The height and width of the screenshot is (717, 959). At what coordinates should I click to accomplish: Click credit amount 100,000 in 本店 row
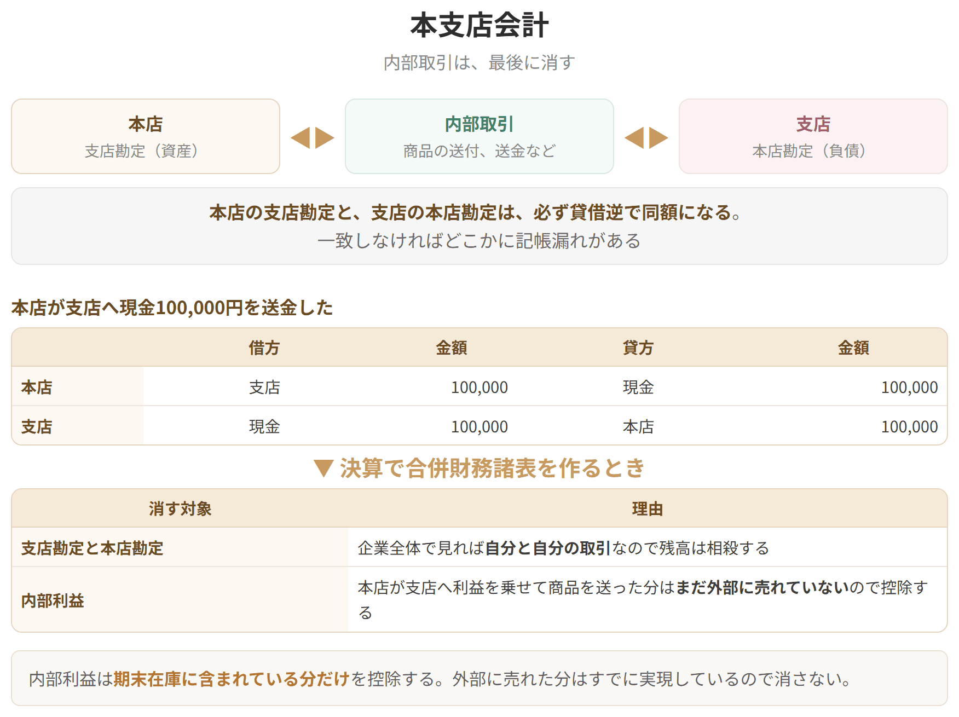[x=909, y=388]
